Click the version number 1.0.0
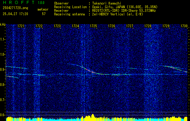The height and width of the screenshot is (121, 190). pos(41,3)
